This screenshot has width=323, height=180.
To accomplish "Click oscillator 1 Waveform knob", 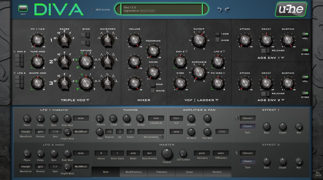I will tap(108, 40).
